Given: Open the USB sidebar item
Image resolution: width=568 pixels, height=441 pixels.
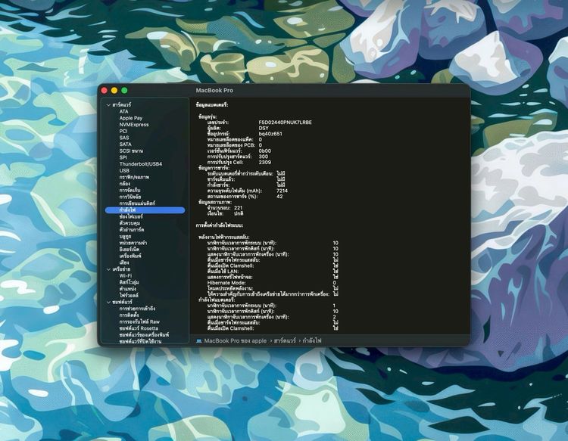Looking at the screenshot, I should tap(124, 170).
